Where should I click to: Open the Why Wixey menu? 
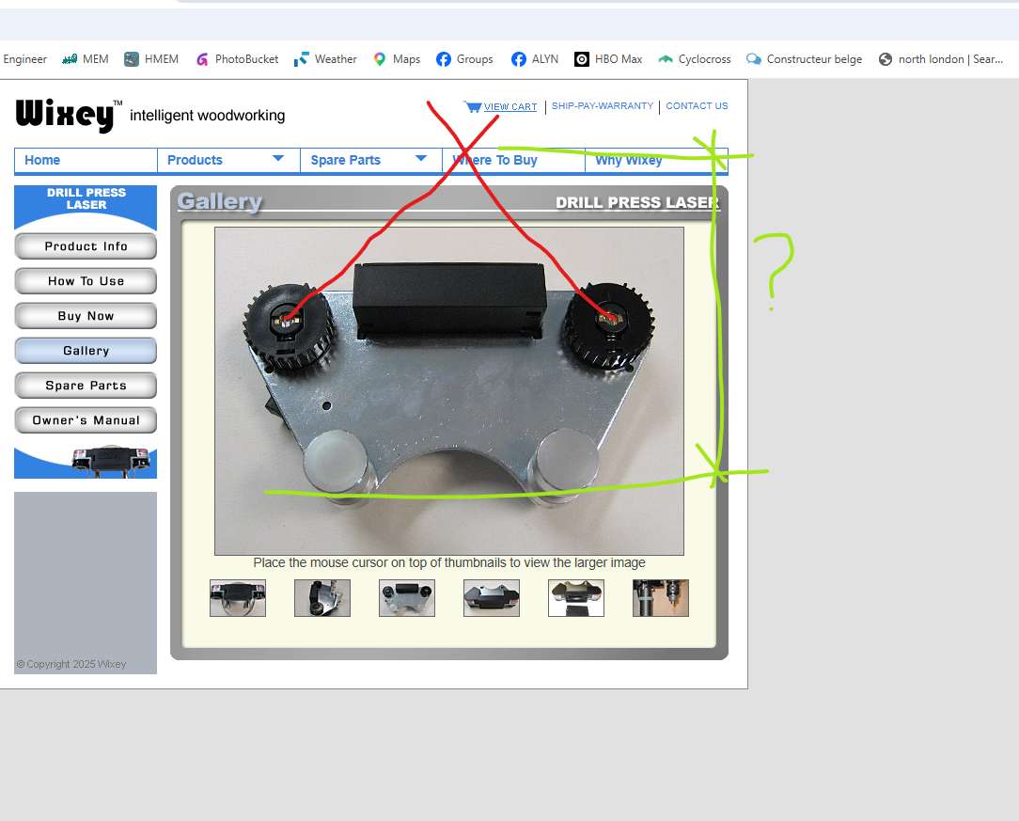pos(656,160)
